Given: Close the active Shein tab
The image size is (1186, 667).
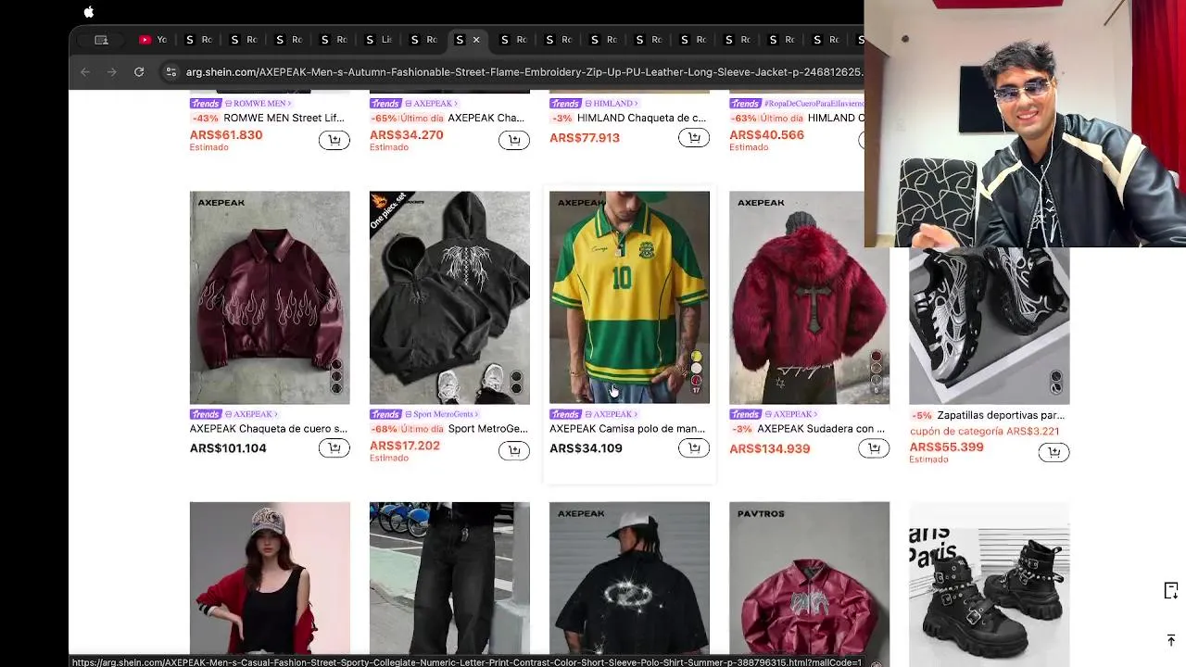Looking at the screenshot, I should [x=476, y=40].
